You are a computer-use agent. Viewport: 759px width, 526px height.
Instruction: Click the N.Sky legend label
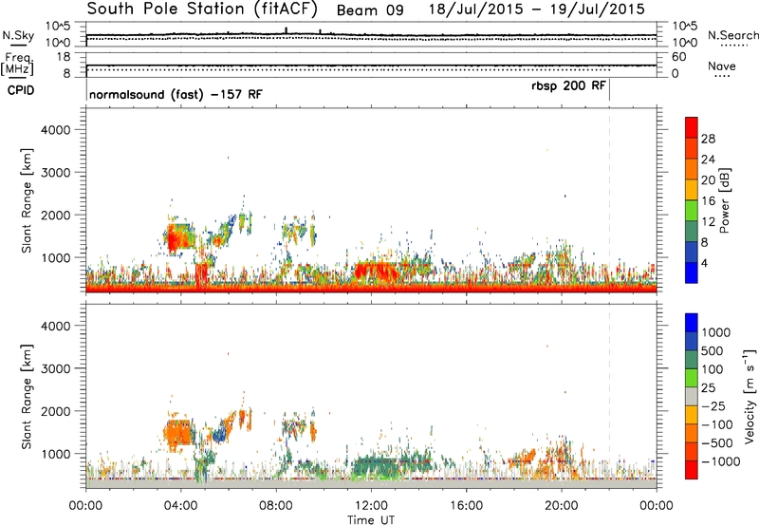(x=18, y=35)
